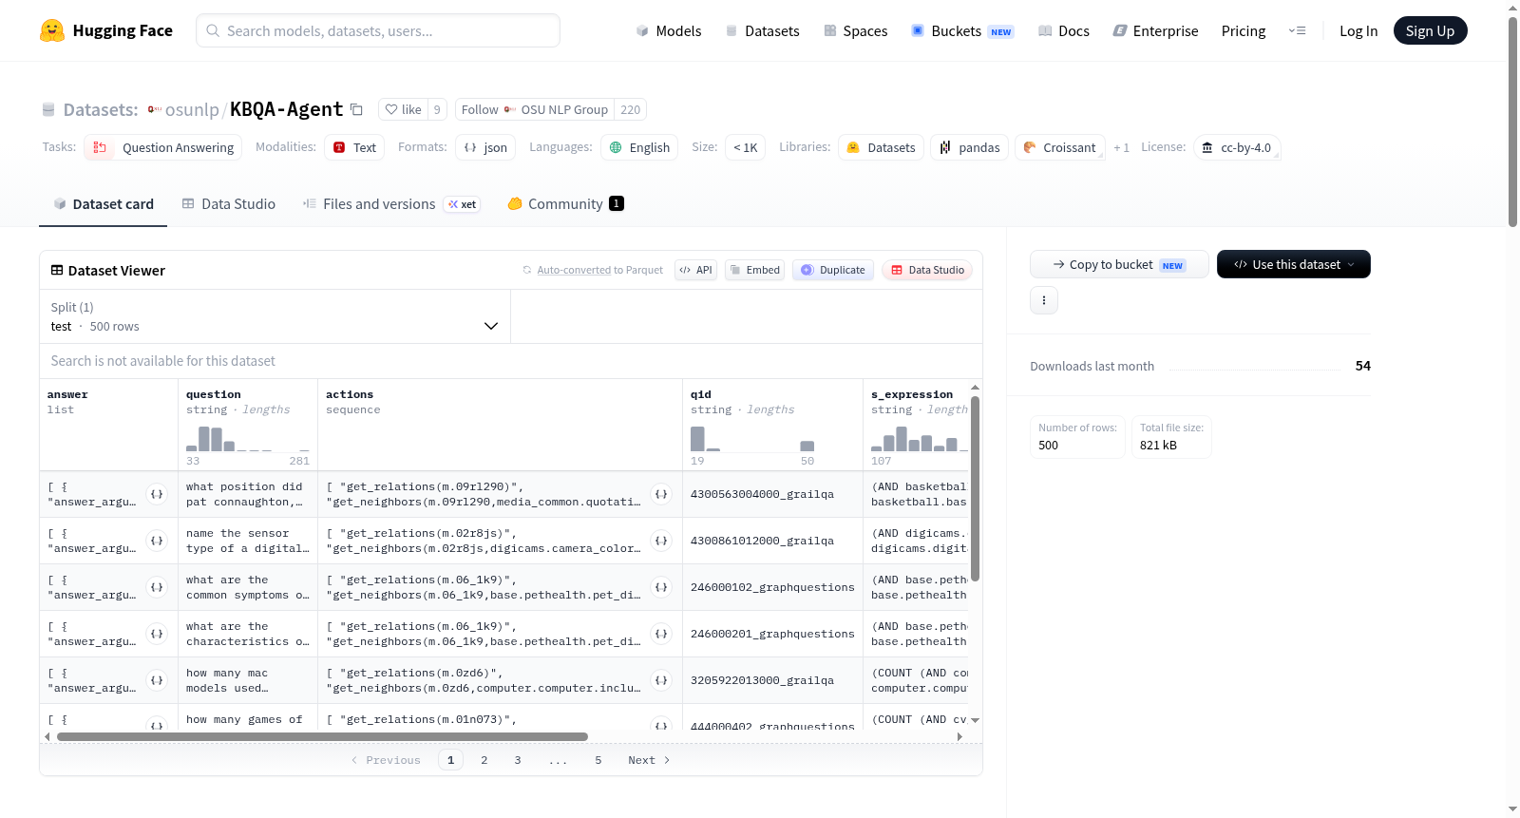Open Data Studio button in viewer header
Screen dimensions: 1520x818
[x=927, y=270]
